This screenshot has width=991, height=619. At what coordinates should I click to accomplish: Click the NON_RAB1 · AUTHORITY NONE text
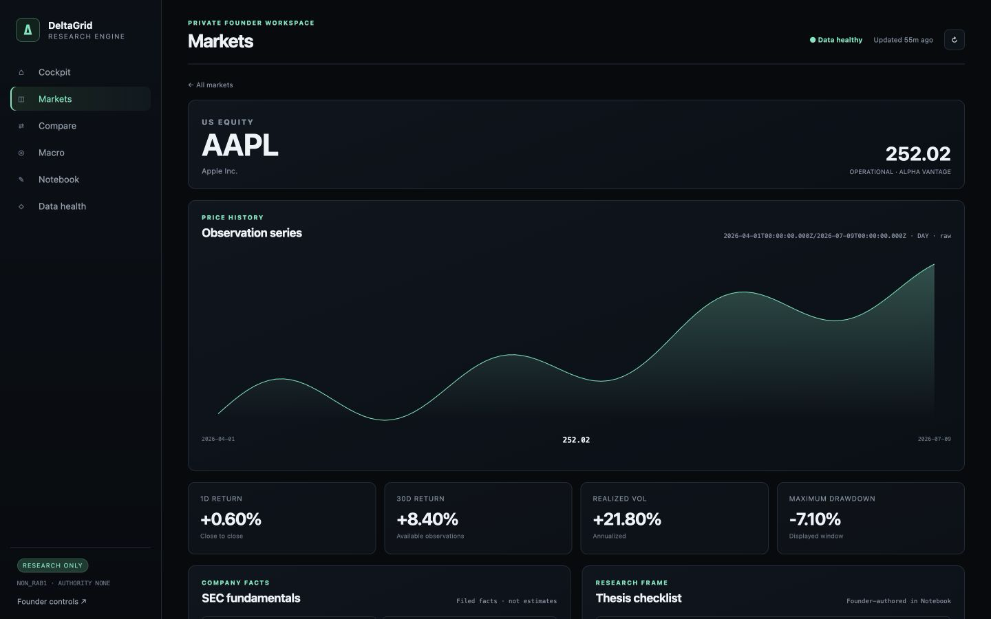coord(63,583)
